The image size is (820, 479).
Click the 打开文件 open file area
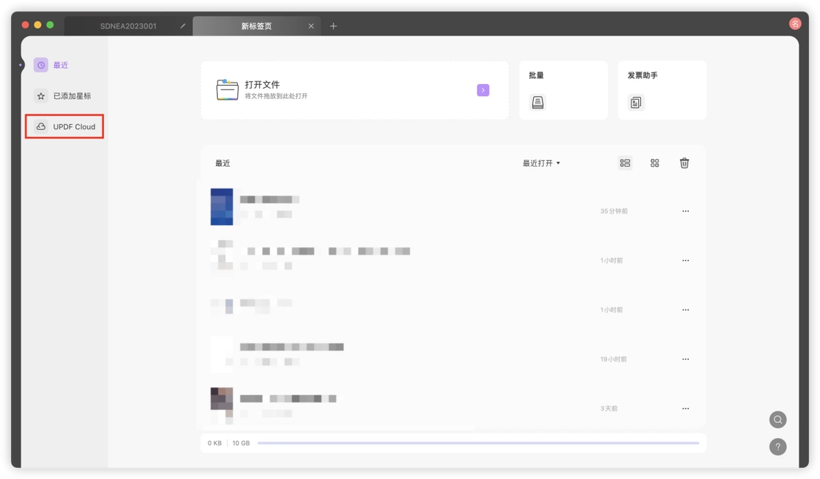355,90
